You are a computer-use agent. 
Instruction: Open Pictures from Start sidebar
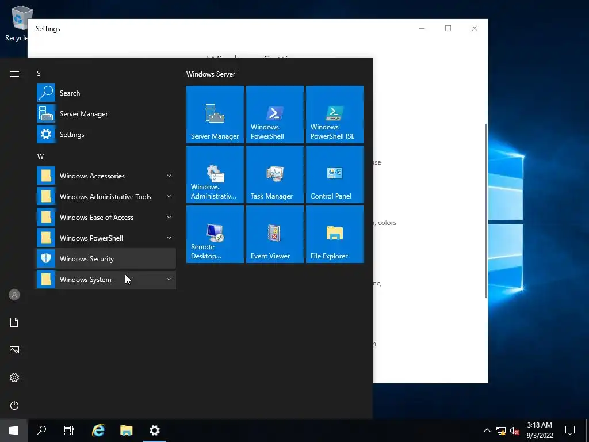click(x=14, y=350)
